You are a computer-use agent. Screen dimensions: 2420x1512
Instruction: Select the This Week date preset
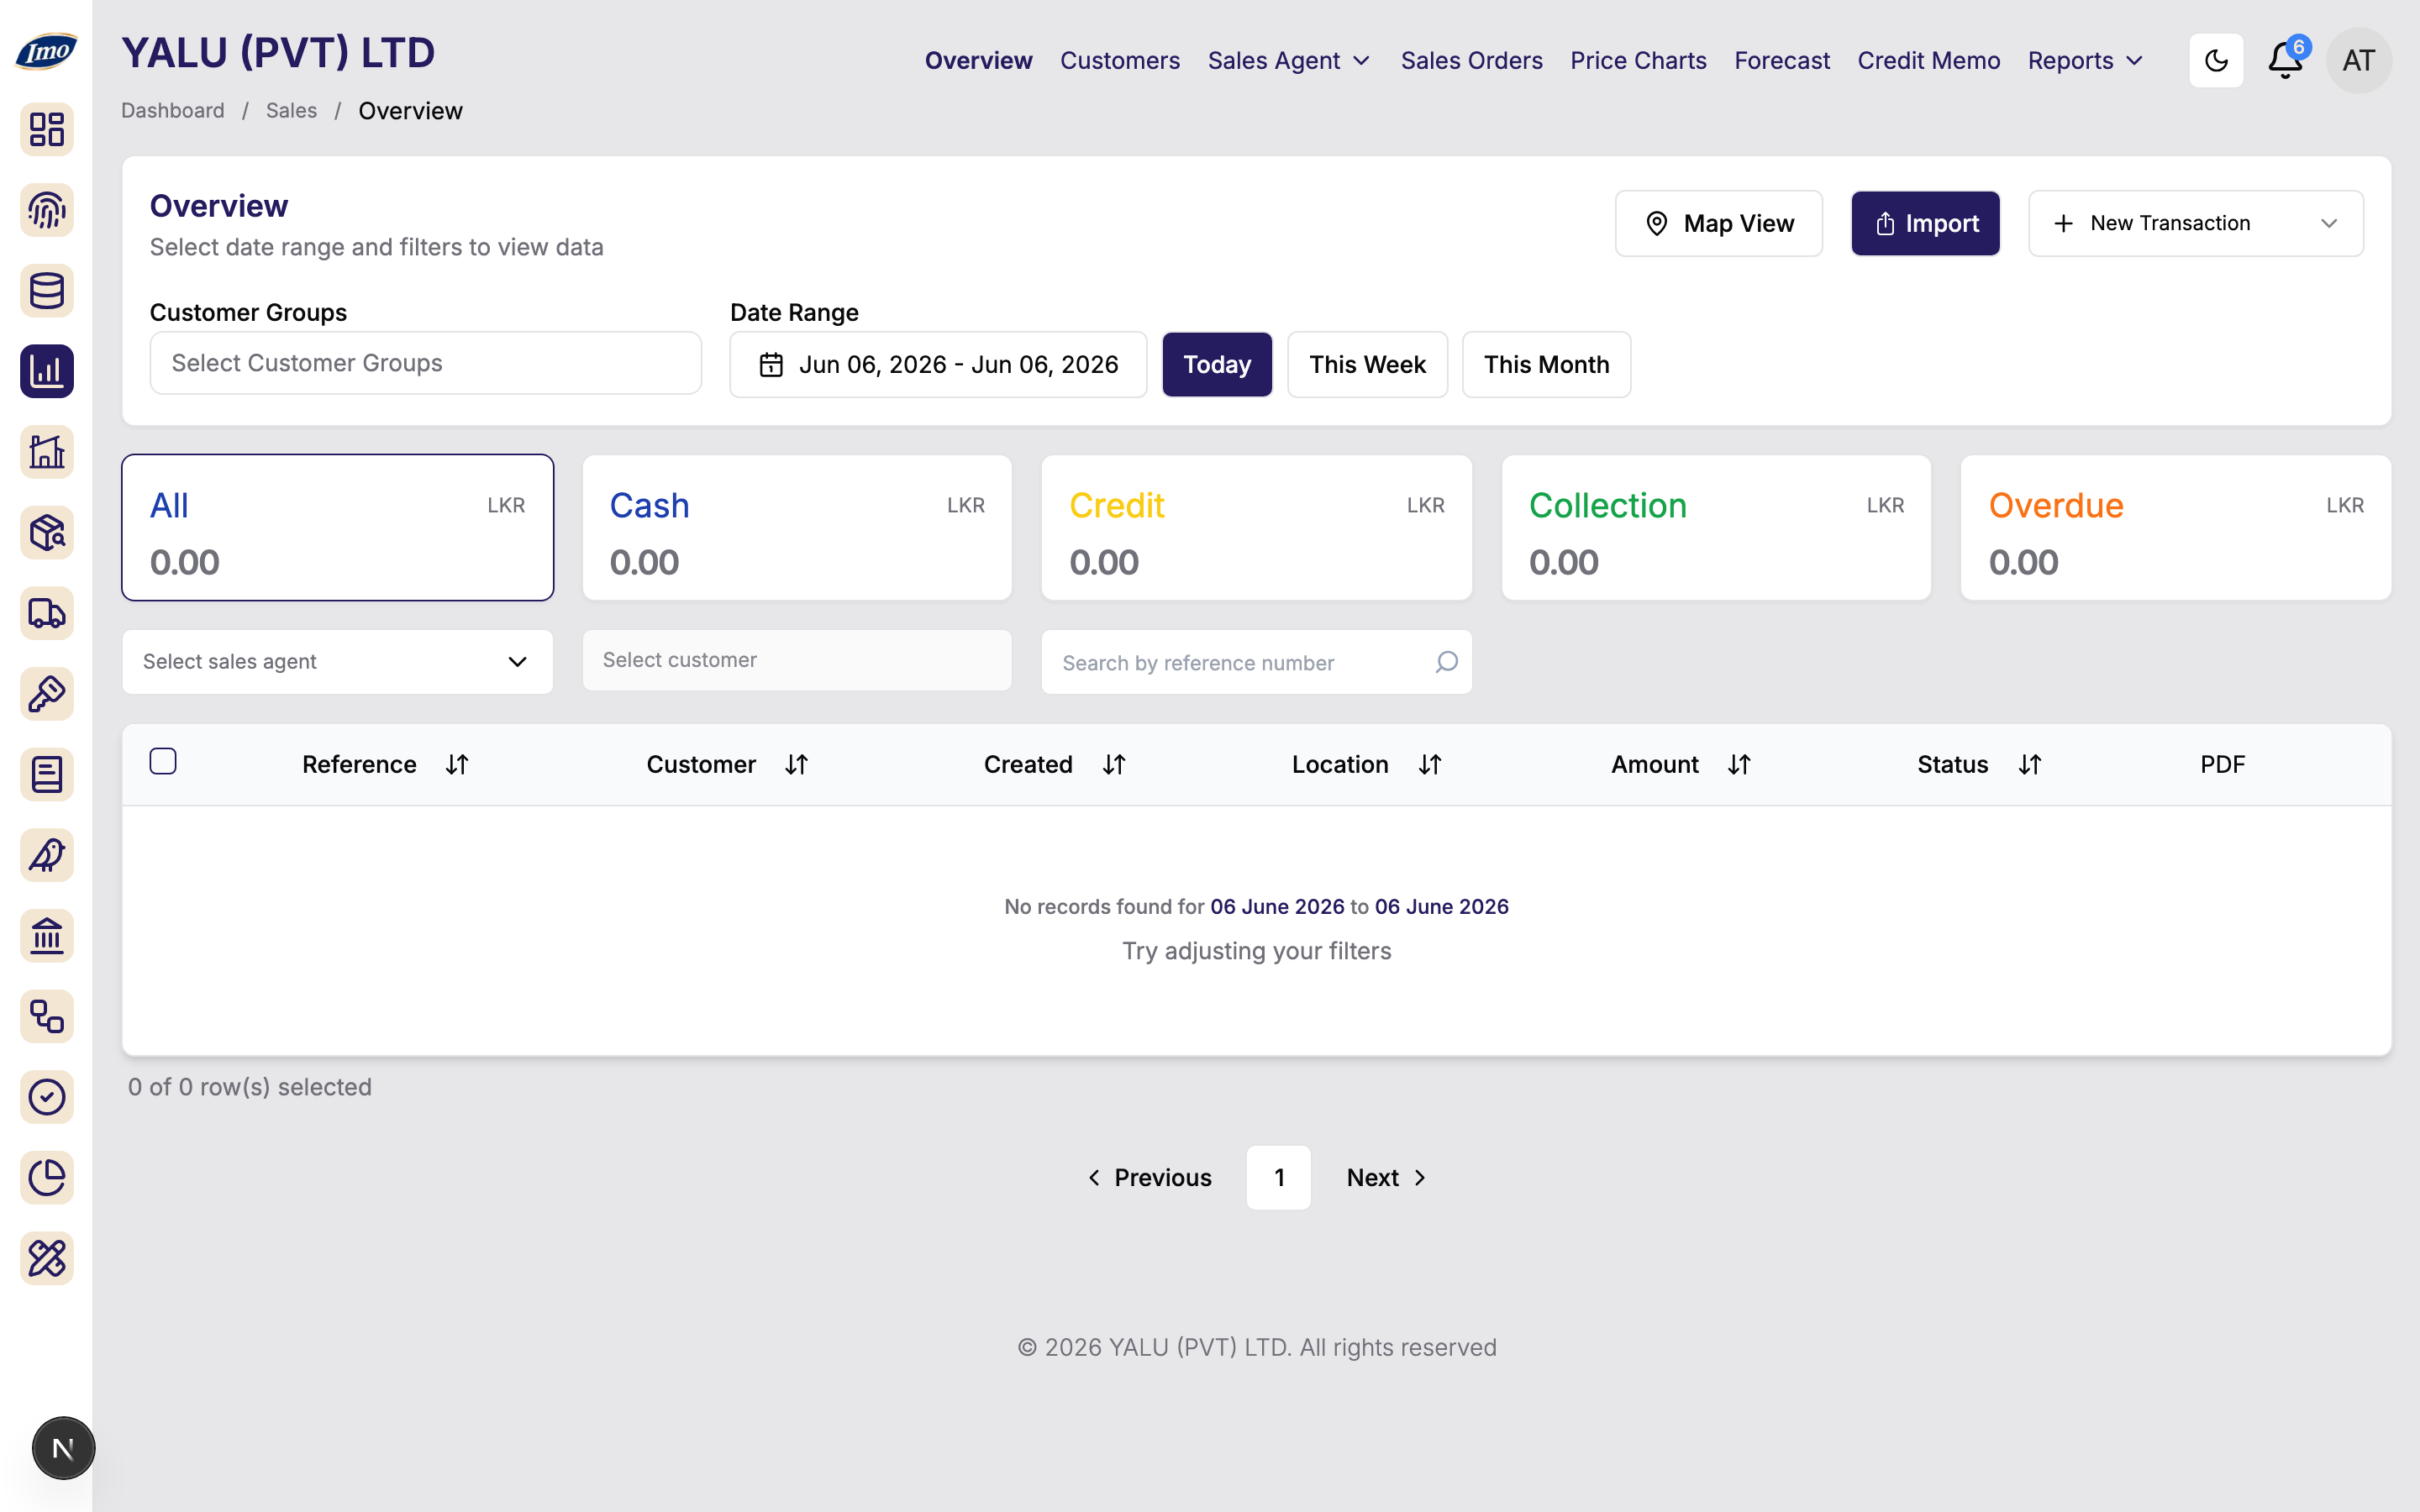click(x=1367, y=365)
